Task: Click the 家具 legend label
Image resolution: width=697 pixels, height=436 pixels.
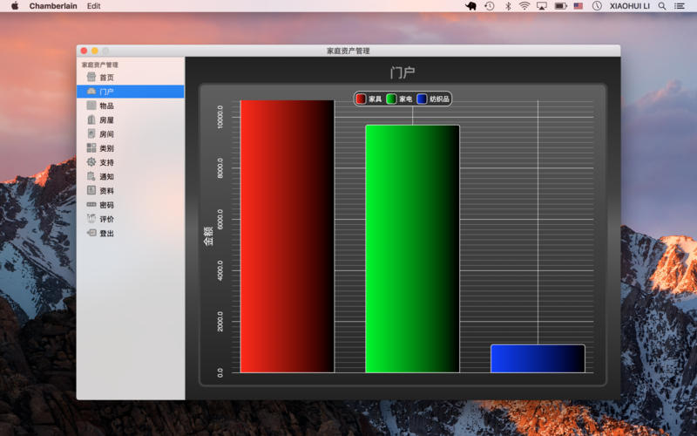Action: (x=376, y=99)
